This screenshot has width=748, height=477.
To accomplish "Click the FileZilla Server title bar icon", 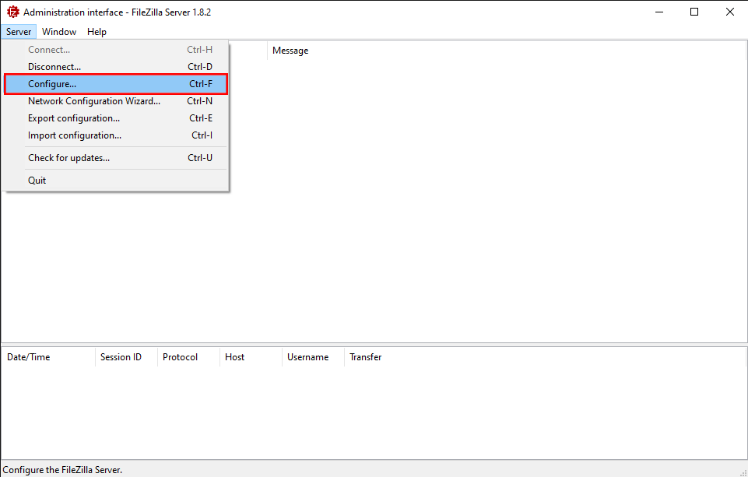I will click(x=13, y=12).
